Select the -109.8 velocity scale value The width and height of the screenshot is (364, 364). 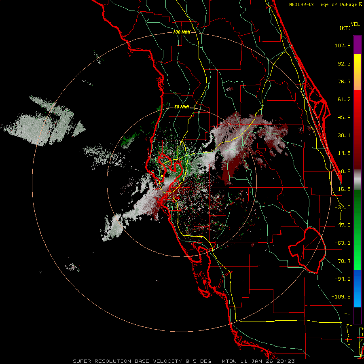click(x=341, y=297)
